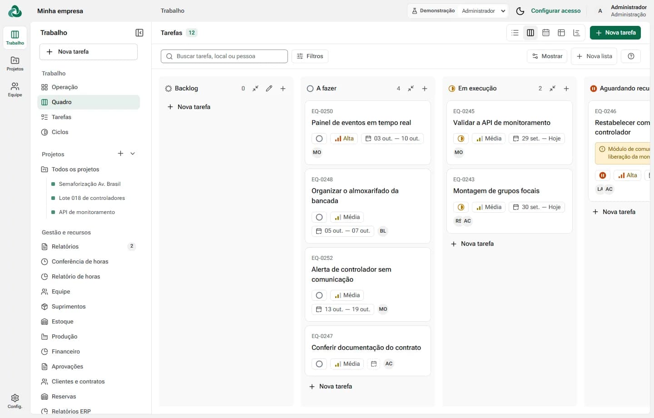Open the Alta priority dropdown on EQ-0250
Image resolution: width=654 pixels, height=418 pixels.
(x=344, y=139)
